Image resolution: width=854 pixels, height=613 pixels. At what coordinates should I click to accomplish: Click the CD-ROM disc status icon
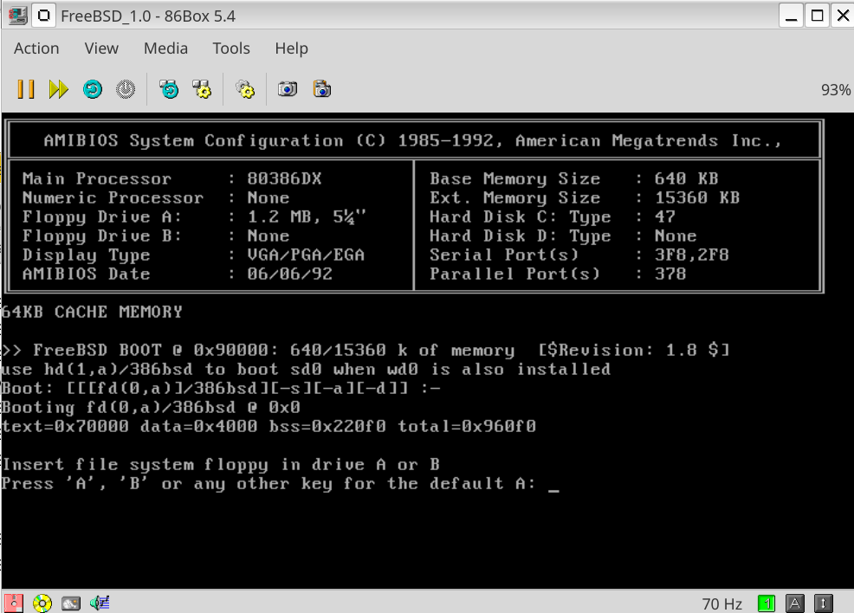pyautogui.click(x=42, y=603)
